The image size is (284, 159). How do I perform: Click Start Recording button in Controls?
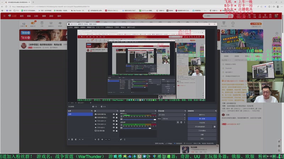[x=202, y=123]
